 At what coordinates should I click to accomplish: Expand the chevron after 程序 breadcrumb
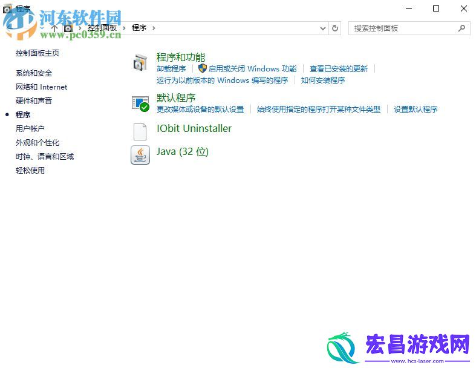154,28
